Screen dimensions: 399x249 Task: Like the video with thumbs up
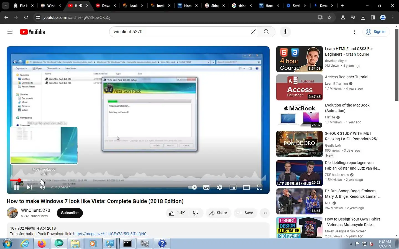point(177,213)
